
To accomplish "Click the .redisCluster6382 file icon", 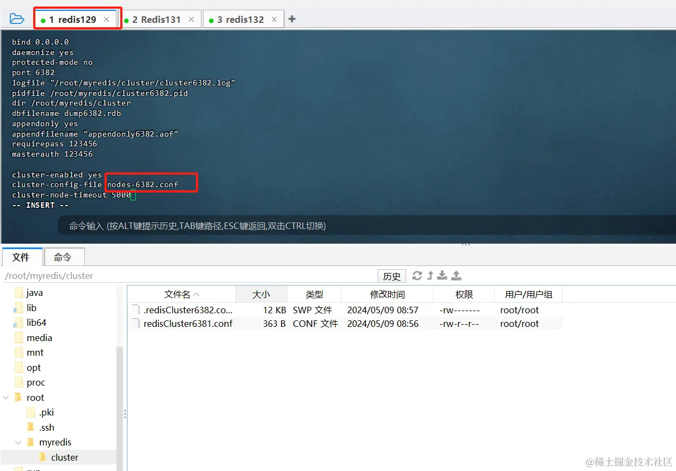I will click(x=136, y=310).
